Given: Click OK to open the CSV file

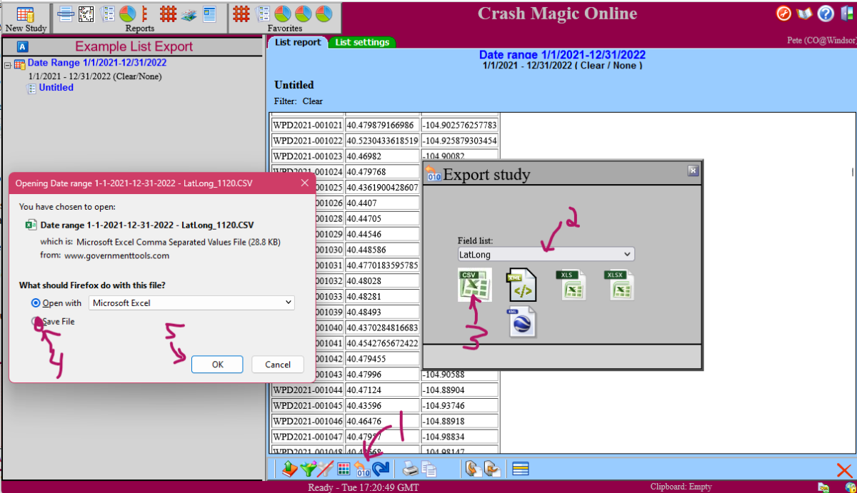Looking at the screenshot, I should tap(216, 364).
